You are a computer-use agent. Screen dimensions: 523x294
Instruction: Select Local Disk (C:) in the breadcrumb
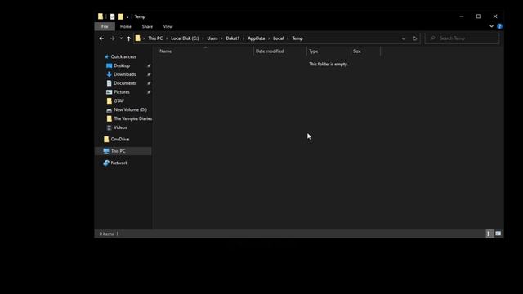point(185,38)
